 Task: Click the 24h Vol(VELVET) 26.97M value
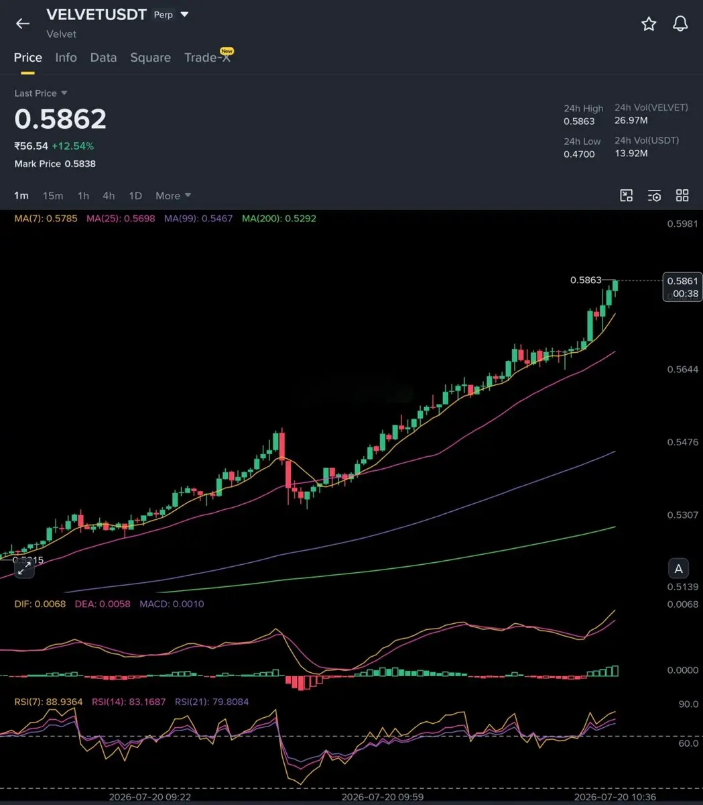point(631,121)
